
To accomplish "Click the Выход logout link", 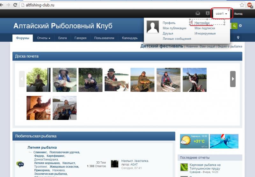I will click(x=238, y=14).
